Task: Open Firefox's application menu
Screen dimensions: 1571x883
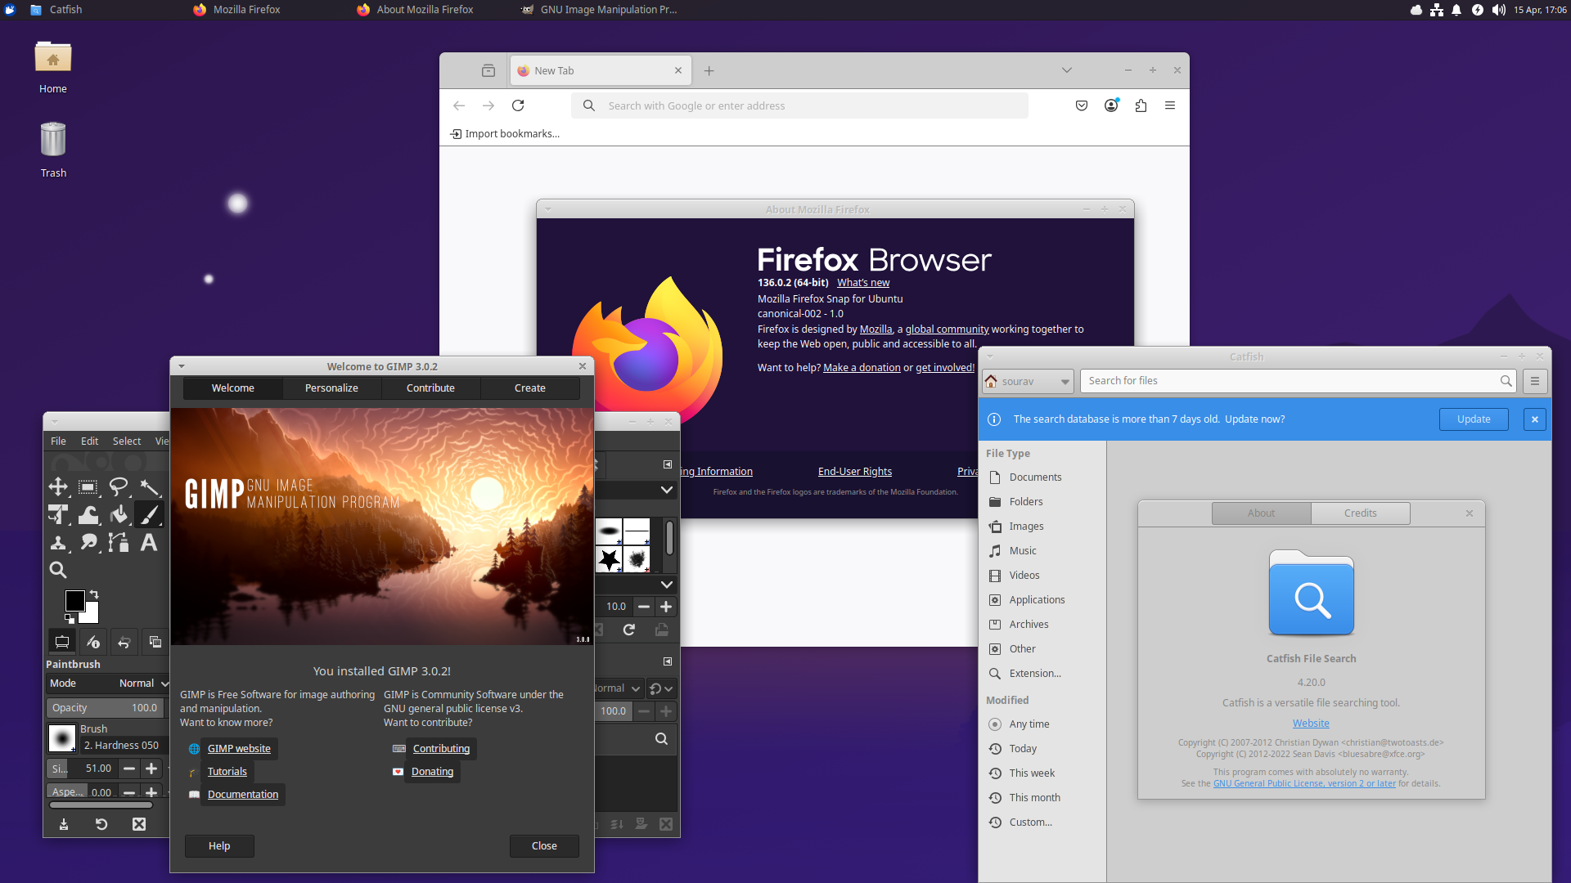Action: tap(1169, 105)
